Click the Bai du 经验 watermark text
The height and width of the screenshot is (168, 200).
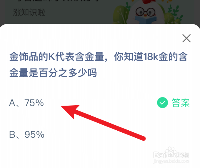coord(171,155)
